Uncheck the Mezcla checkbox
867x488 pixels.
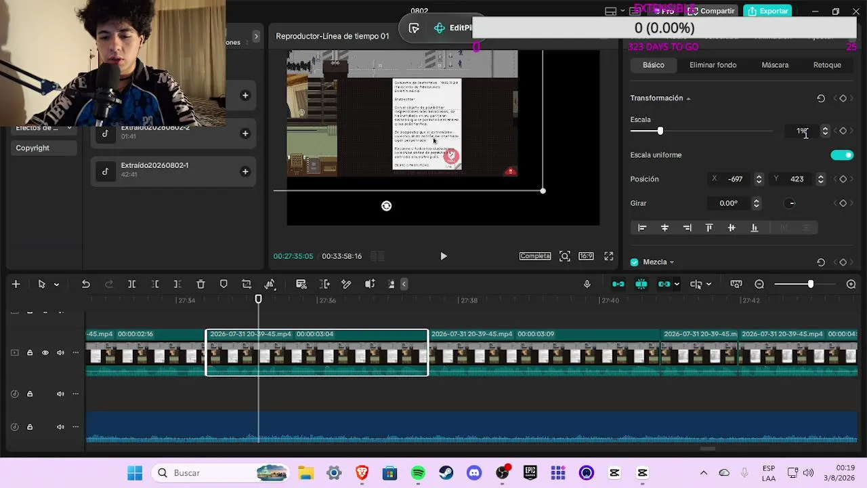coord(635,262)
